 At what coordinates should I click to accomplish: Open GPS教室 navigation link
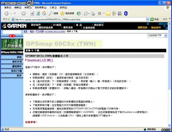pos(57,25)
